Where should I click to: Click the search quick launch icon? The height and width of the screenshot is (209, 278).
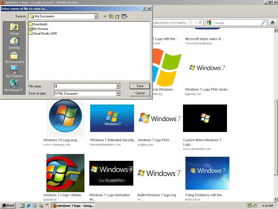(x=41, y=205)
